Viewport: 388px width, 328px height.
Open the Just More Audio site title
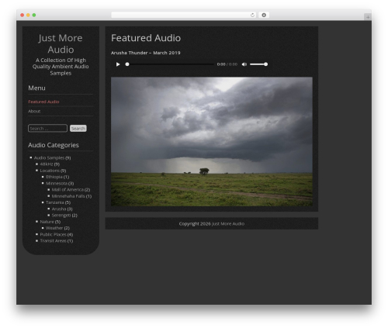(x=61, y=43)
